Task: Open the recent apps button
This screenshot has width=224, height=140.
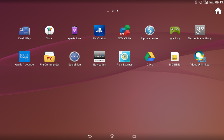Action: [x=134, y=136]
